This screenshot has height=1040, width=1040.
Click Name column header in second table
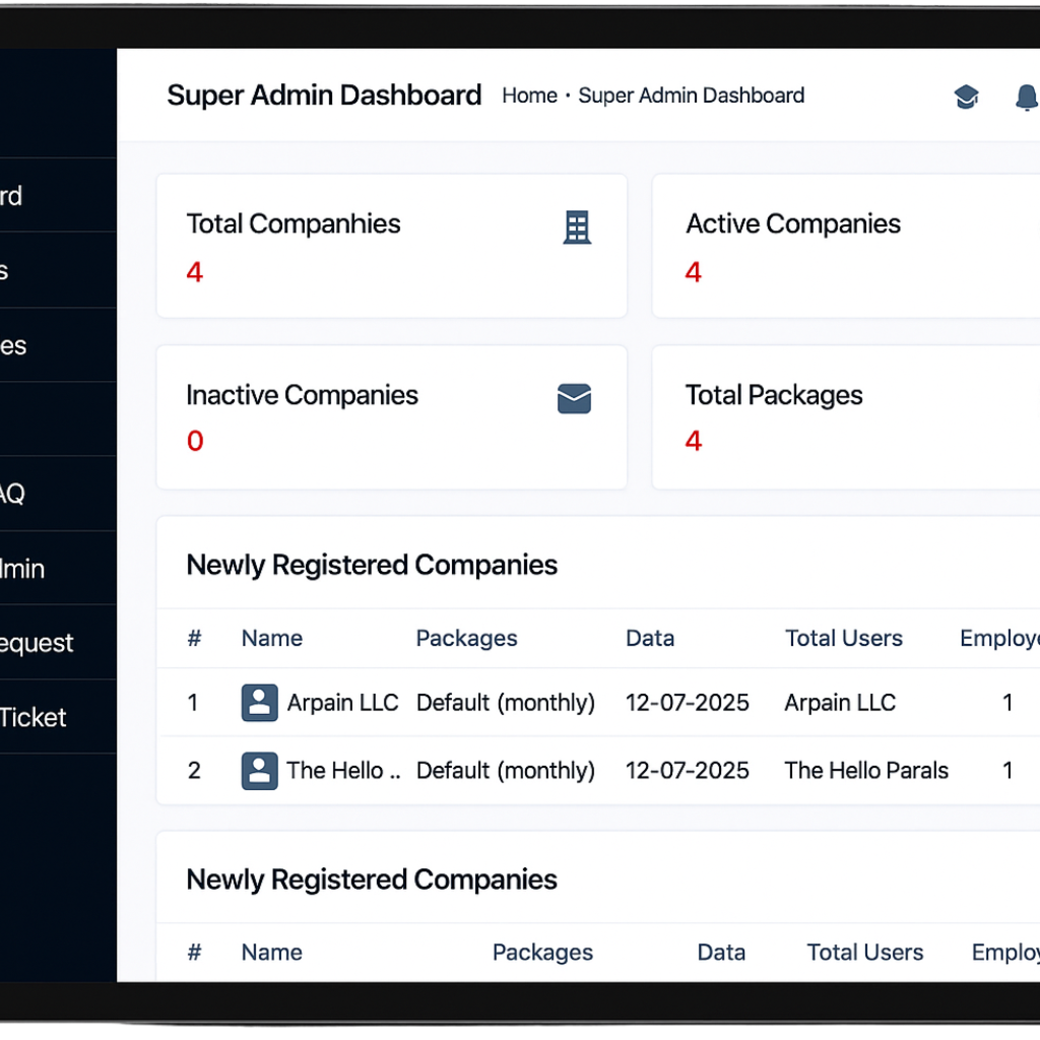271,952
